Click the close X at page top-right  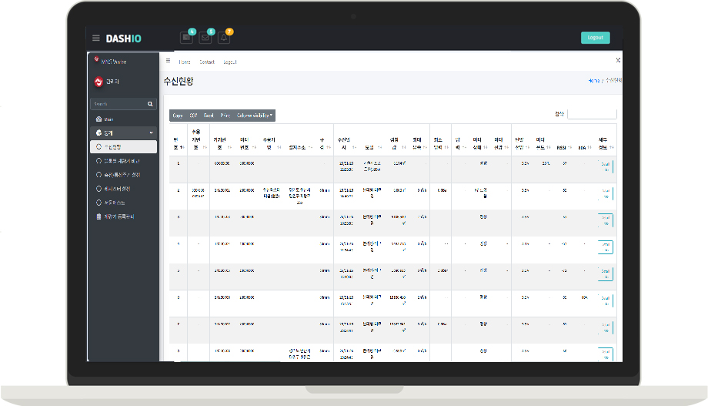tap(618, 60)
